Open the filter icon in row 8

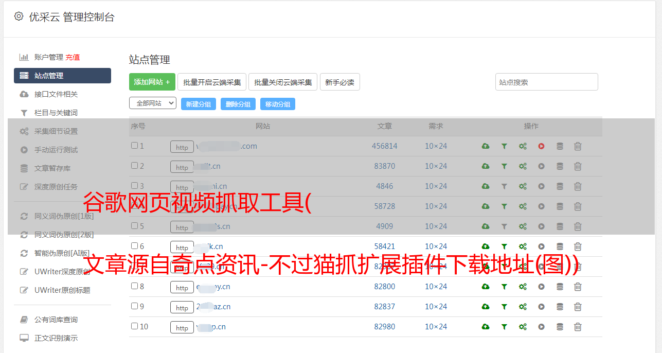pyautogui.click(x=504, y=287)
